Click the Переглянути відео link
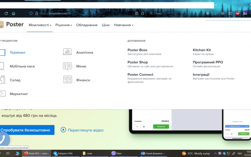Image resolution: width=251 pixels, height=157 pixels. [86, 130]
